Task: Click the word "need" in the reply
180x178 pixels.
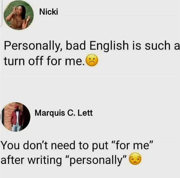Action: click(x=63, y=145)
